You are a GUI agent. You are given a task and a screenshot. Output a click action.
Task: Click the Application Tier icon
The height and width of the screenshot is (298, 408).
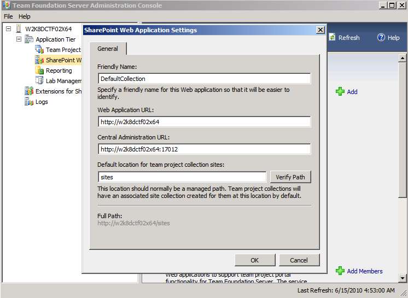tap(29, 39)
